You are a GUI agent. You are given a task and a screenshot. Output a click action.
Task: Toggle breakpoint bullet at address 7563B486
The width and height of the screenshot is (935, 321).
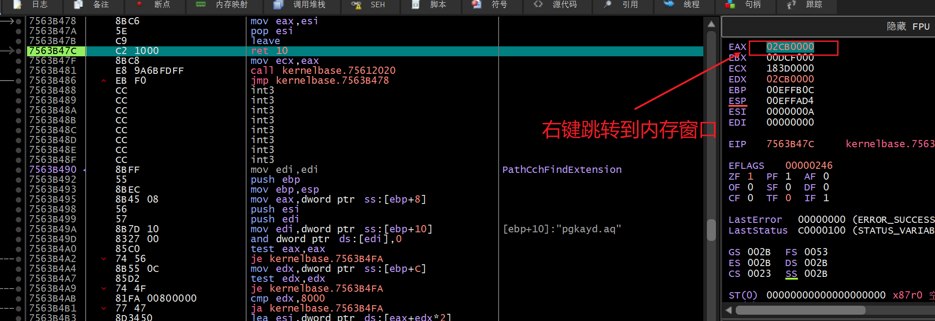18,81
